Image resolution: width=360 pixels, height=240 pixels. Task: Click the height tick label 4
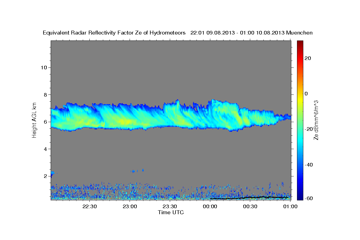46,149
